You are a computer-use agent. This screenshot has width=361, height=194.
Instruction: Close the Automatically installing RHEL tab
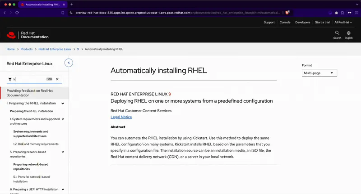(64, 5)
